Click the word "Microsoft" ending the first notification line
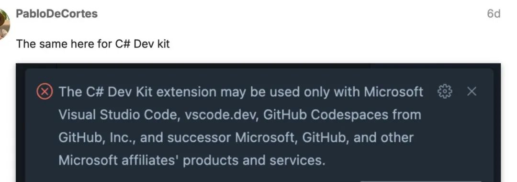The width and height of the screenshot is (517, 182). coord(393,91)
